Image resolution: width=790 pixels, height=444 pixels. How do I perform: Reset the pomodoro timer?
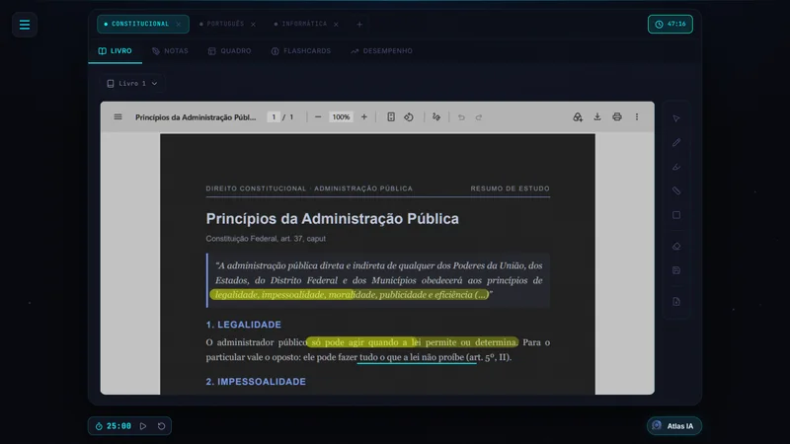pos(161,426)
